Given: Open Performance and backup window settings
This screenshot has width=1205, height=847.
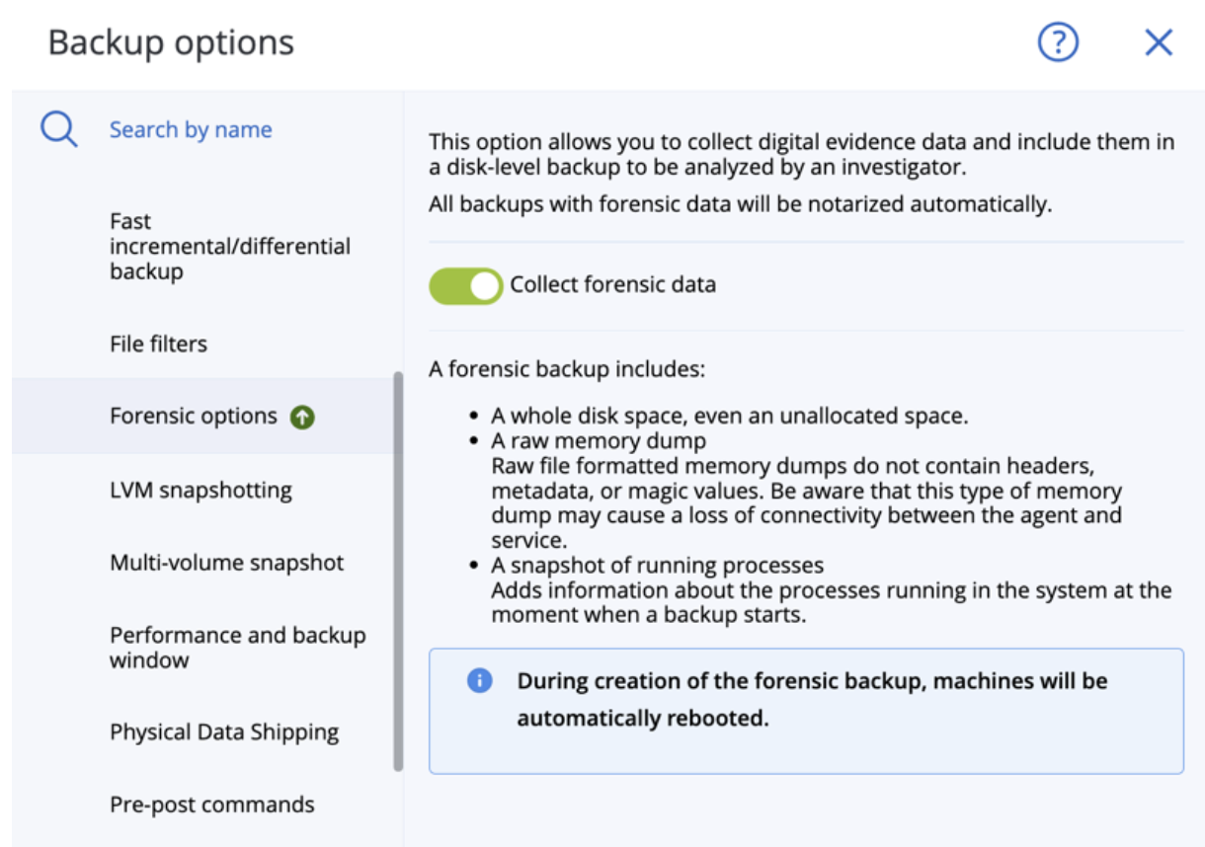Looking at the screenshot, I should point(237,648).
